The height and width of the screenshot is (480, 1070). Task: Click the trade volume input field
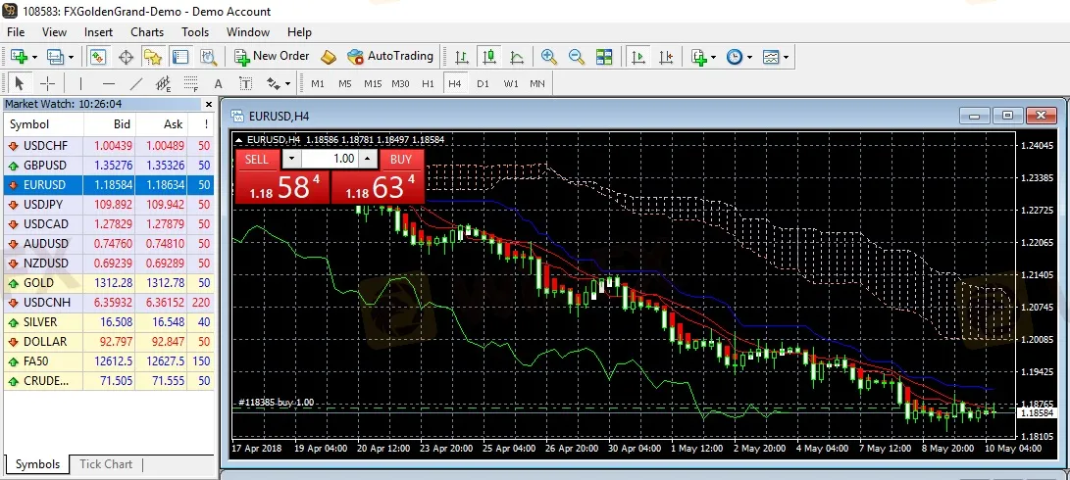330,159
